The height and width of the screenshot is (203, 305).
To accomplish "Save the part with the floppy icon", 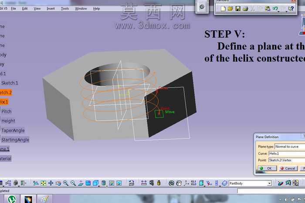I will click(x=238, y=9).
